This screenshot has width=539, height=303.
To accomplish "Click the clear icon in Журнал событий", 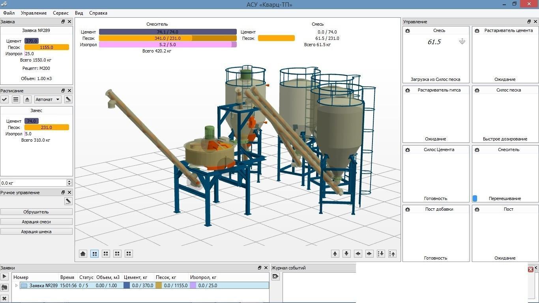I will point(275,277).
